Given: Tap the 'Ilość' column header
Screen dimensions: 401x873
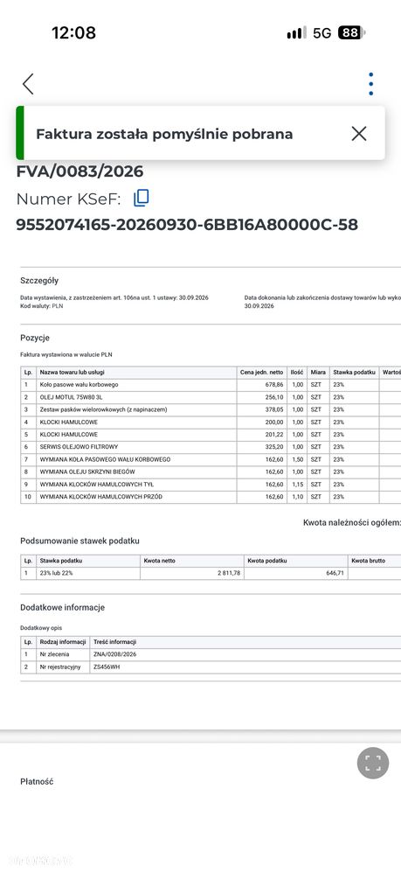Looking at the screenshot, I should click(x=297, y=372).
